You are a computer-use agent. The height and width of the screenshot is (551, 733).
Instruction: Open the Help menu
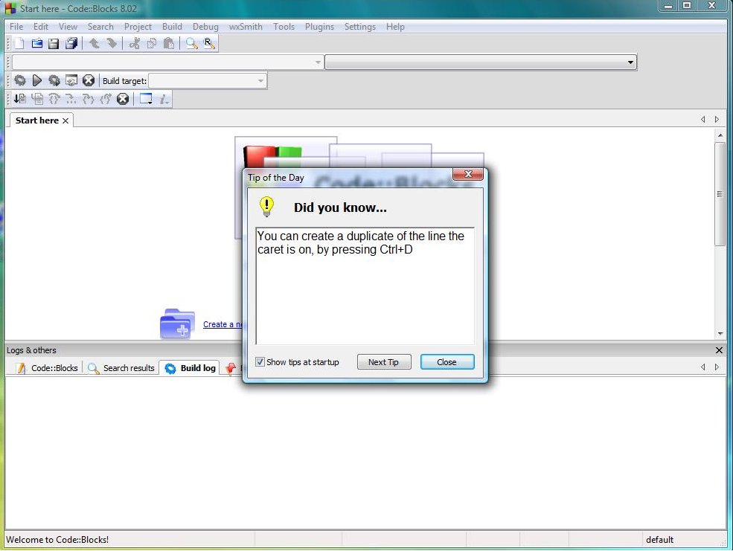coord(395,27)
